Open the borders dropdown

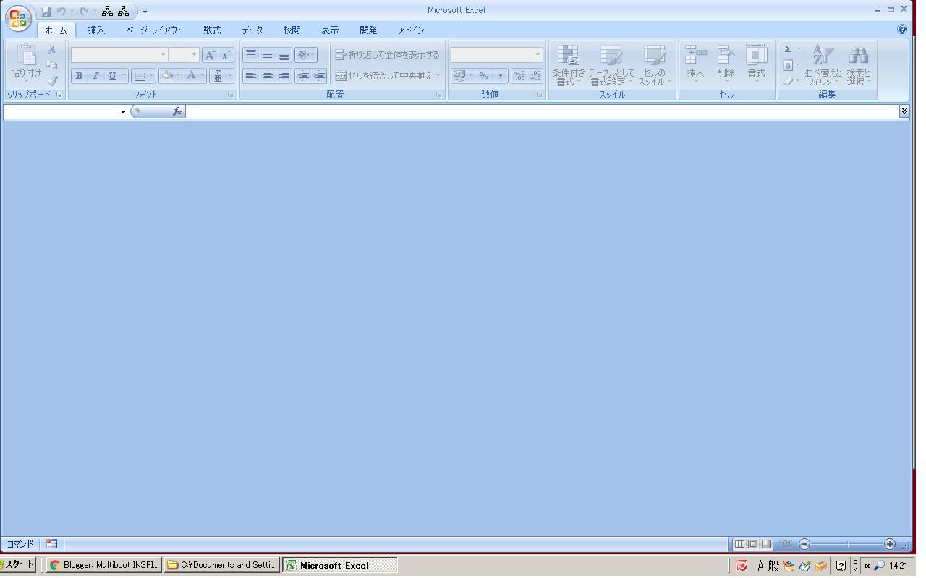coord(151,76)
